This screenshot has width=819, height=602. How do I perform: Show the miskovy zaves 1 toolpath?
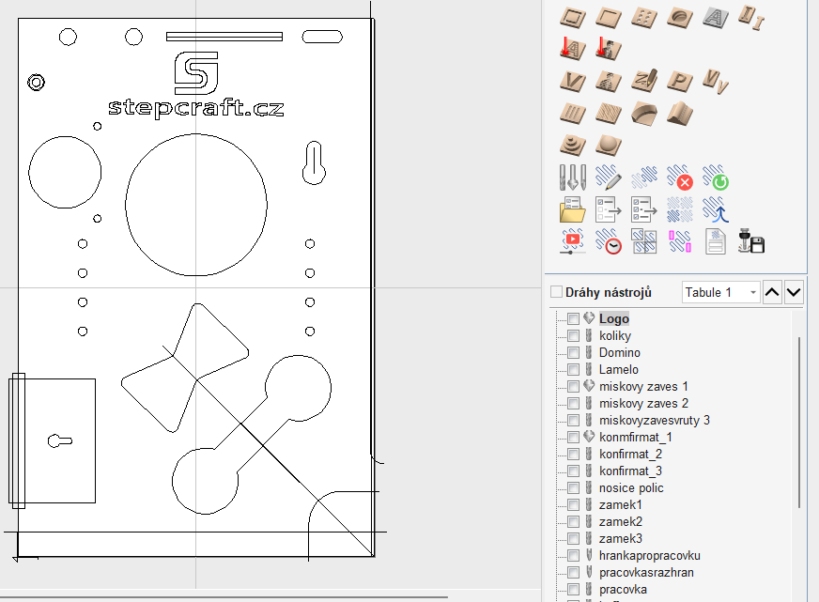click(574, 386)
